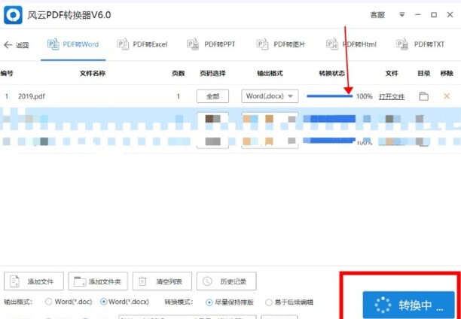Click the 清空列表 button
This screenshot has height=319, width=461.
pos(162,281)
